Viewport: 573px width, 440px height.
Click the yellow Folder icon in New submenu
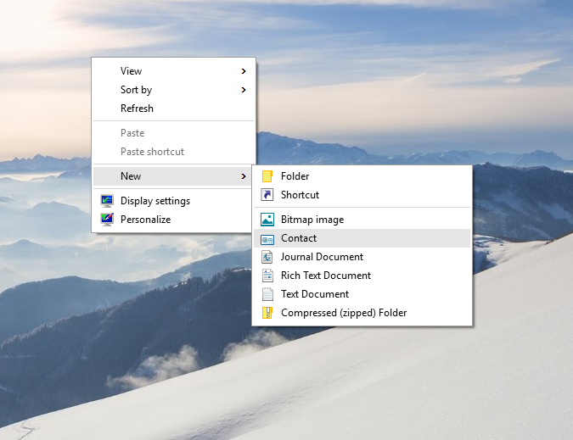tap(267, 176)
